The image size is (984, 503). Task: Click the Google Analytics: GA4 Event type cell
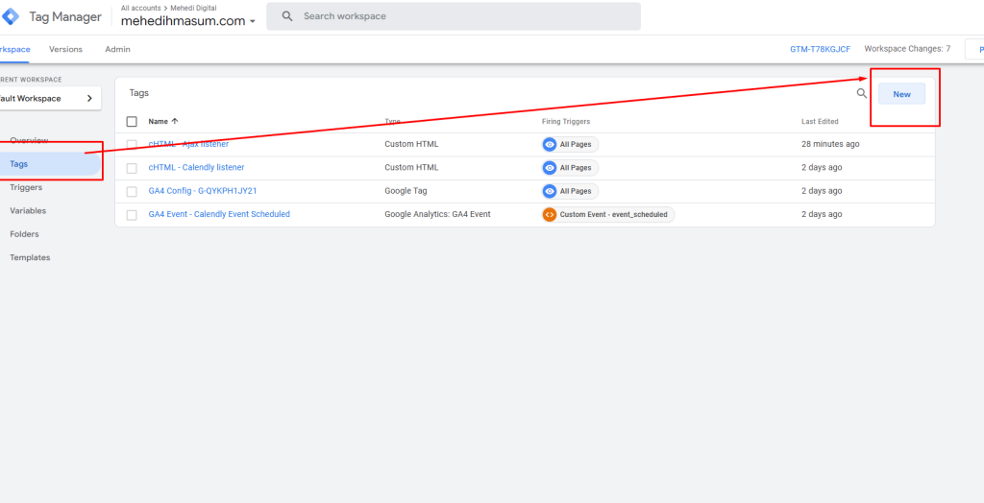pyautogui.click(x=437, y=214)
